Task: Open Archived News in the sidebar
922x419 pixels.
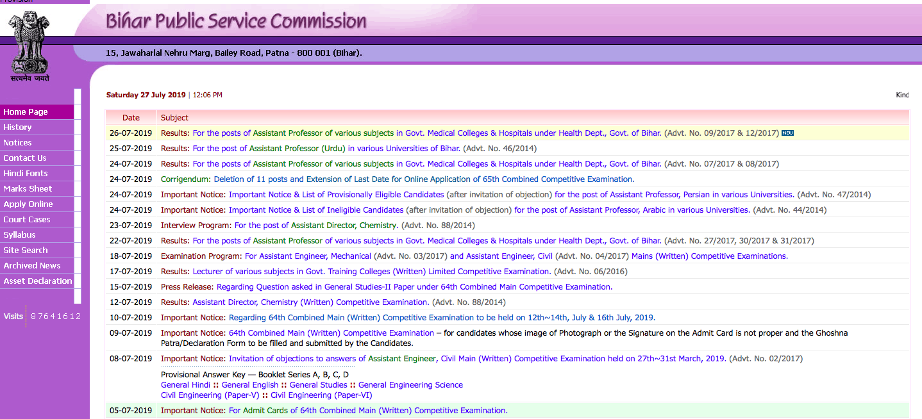Action: (x=32, y=266)
